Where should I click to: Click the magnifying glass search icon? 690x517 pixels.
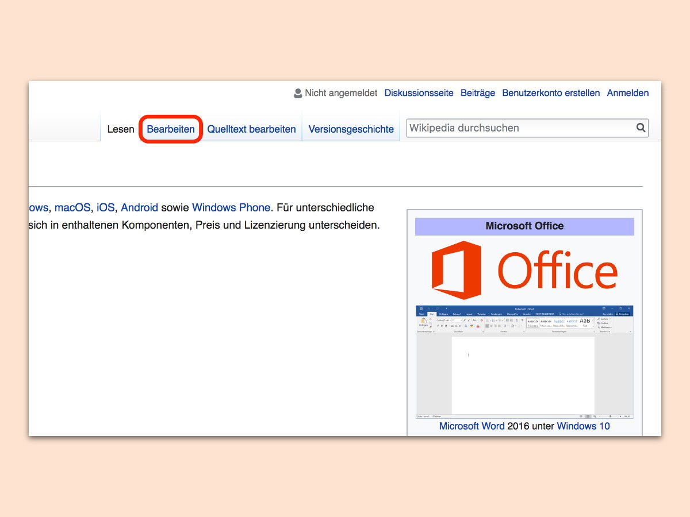point(641,128)
